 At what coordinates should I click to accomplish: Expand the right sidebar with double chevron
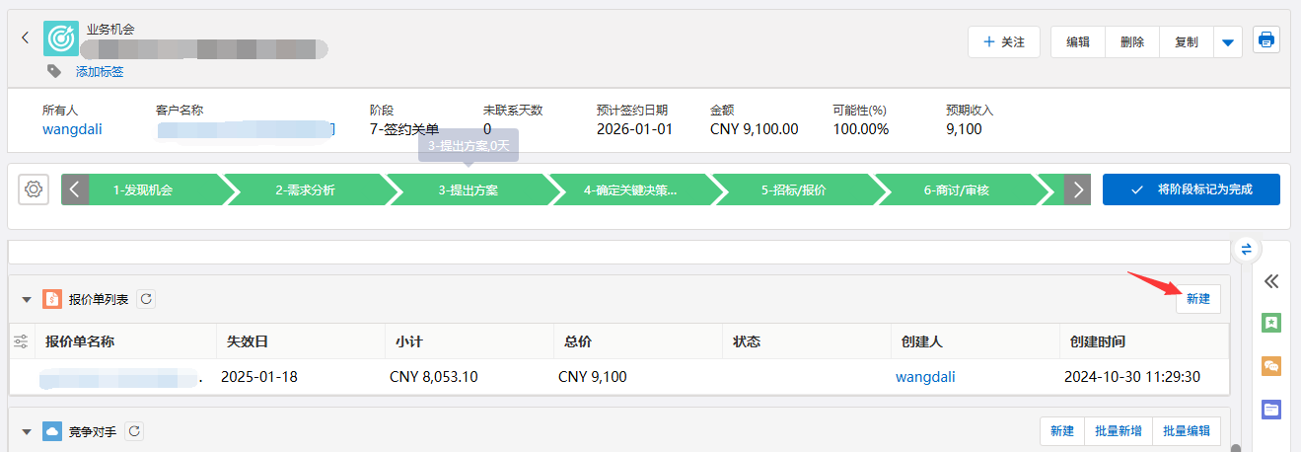pyautogui.click(x=1271, y=281)
